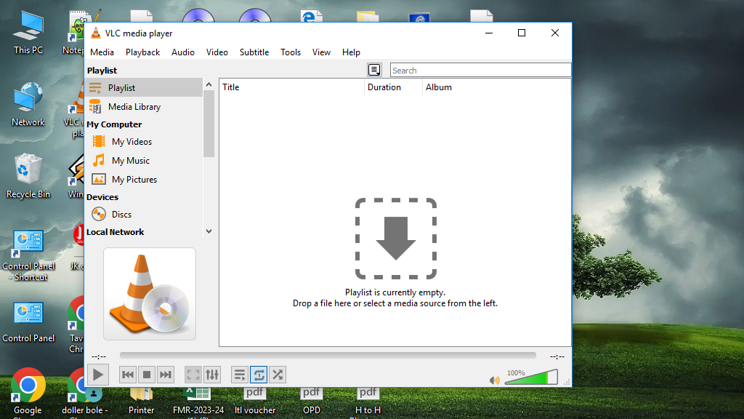Open the Help menu

(351, 52)
